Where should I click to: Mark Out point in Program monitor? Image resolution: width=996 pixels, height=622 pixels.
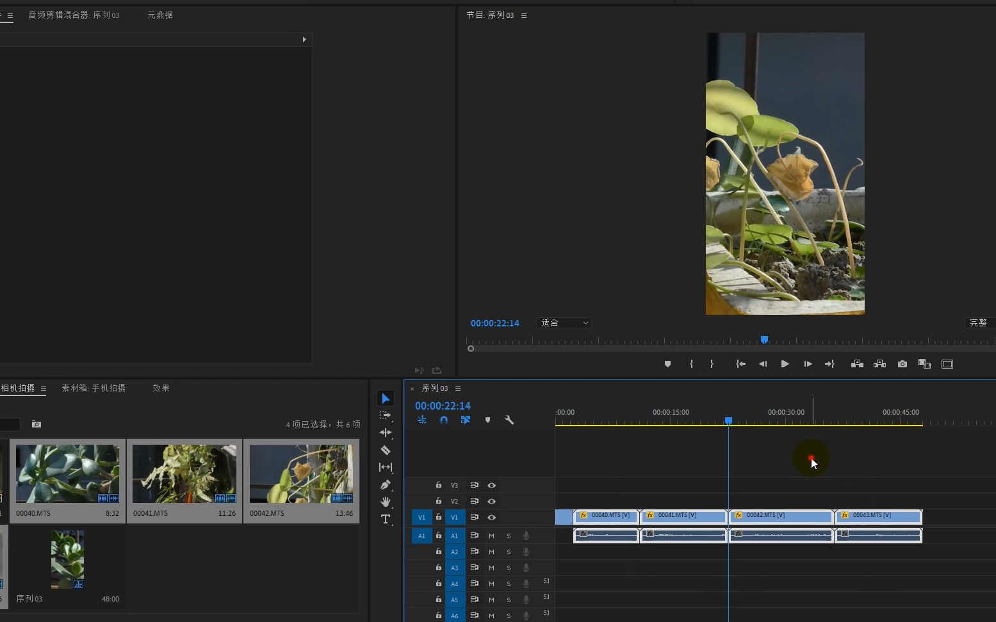click(712, 364)
